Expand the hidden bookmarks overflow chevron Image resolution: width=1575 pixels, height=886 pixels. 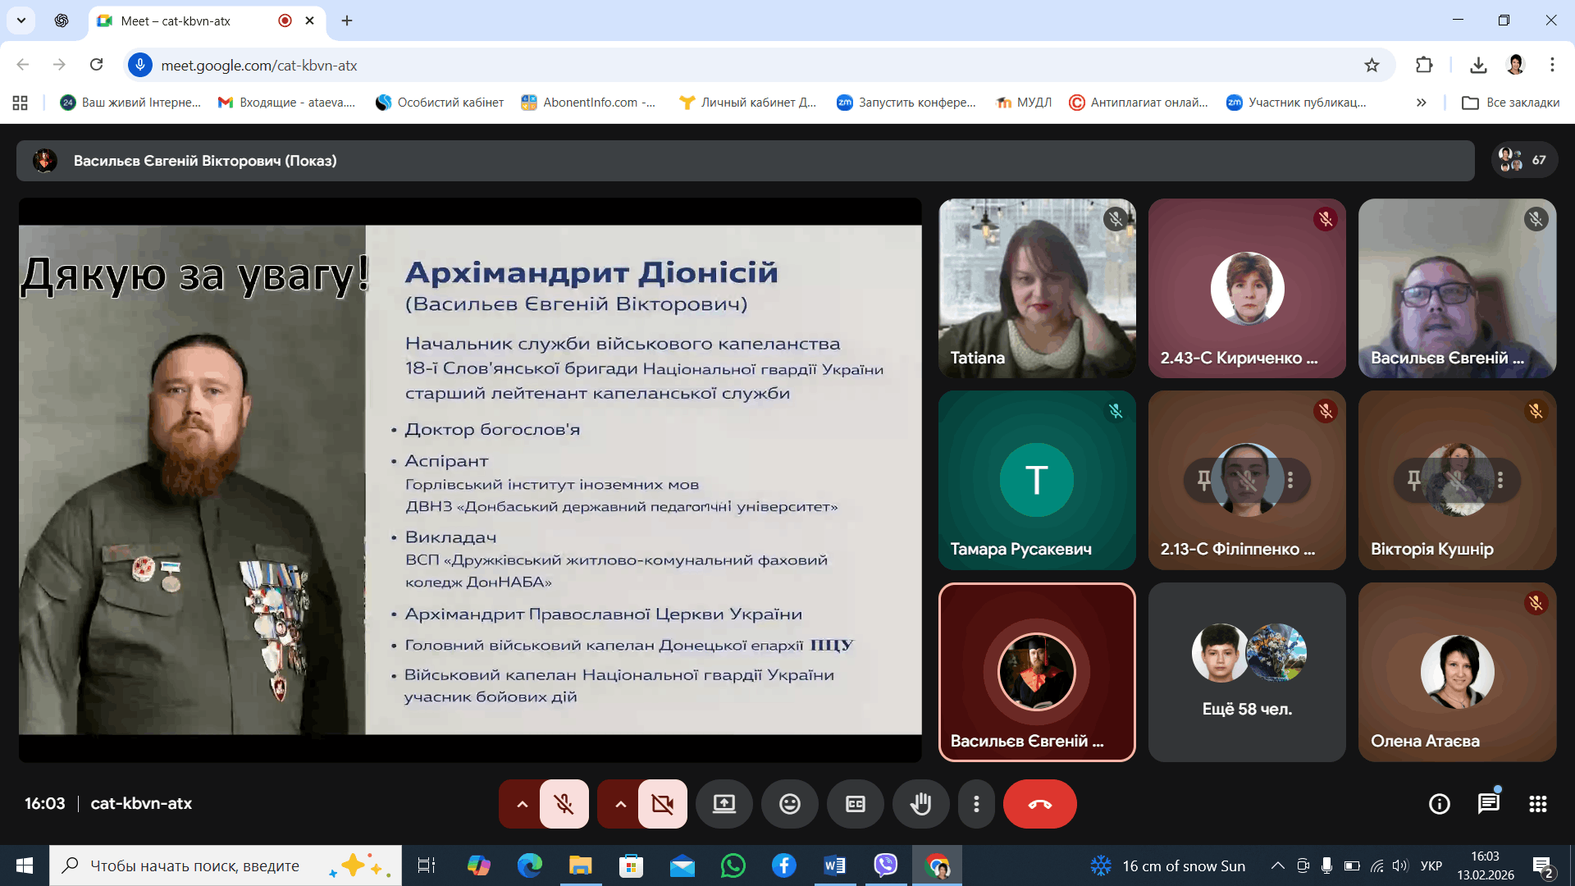point(1421,103)
